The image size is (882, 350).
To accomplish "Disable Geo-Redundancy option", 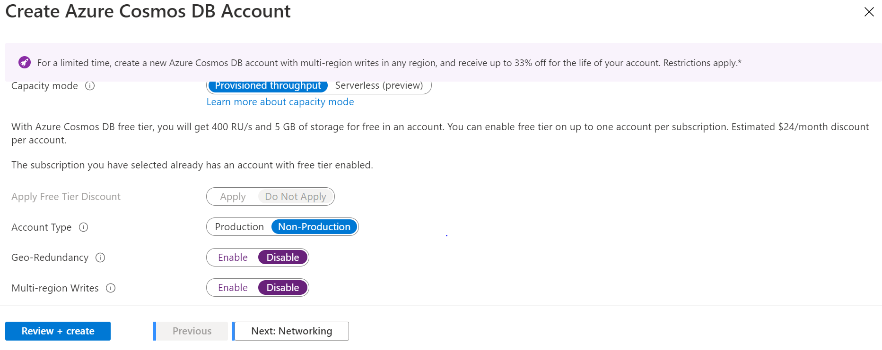I will [283, 258].
